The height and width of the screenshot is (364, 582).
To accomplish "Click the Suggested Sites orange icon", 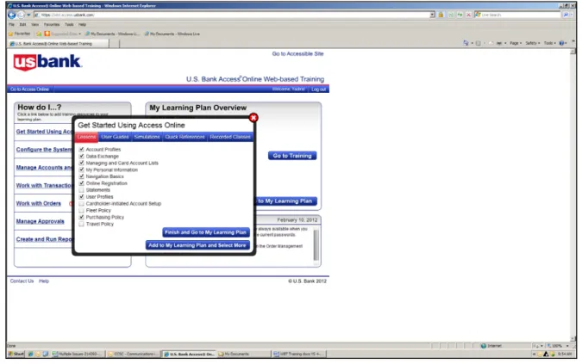I will click(47, 34).
